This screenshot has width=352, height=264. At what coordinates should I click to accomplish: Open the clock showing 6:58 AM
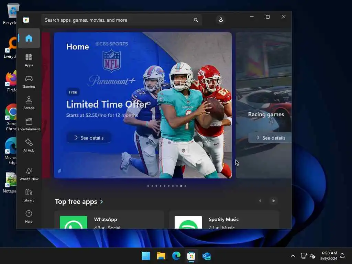click(329, 256)
